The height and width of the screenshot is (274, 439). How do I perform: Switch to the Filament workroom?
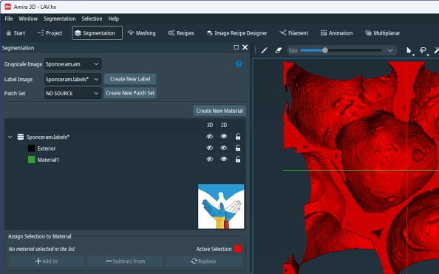tap(293, 33)
